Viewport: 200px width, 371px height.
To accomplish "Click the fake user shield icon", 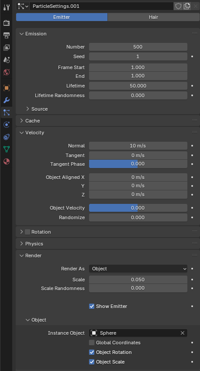I will point(178,6).
